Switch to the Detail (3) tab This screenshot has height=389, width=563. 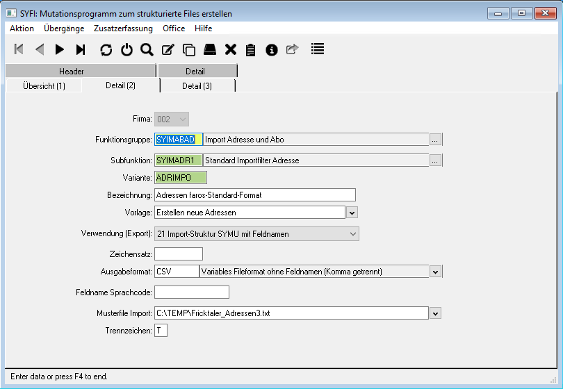pos(197,85)
